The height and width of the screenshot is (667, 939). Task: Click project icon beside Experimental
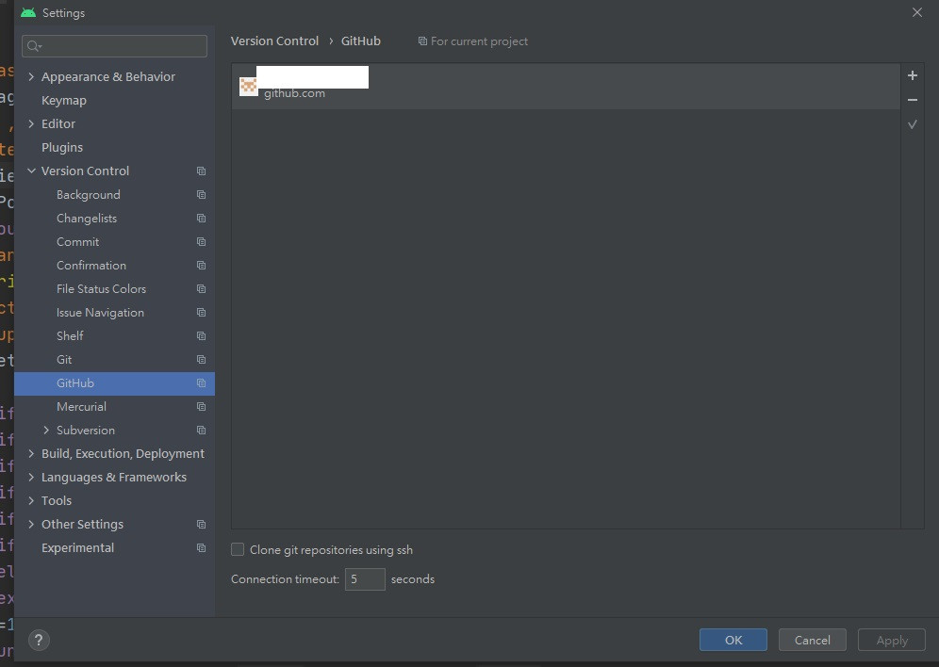(x=201, y=548)
